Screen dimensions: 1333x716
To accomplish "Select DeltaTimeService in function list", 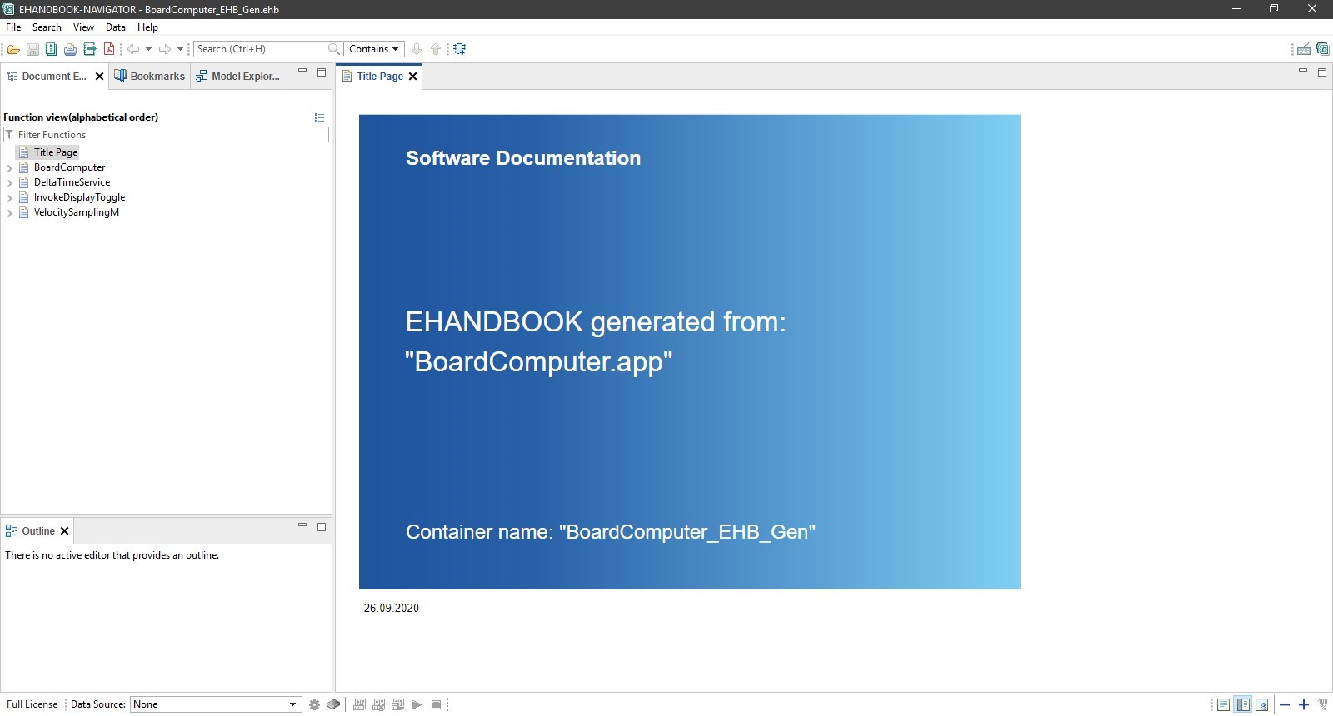I will (x=72, y=182).
